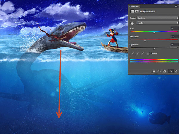The height and width of the screenshot is (134, 179).
Task: Click the upper color spectrum bar
Action: (x=154, y=60)
